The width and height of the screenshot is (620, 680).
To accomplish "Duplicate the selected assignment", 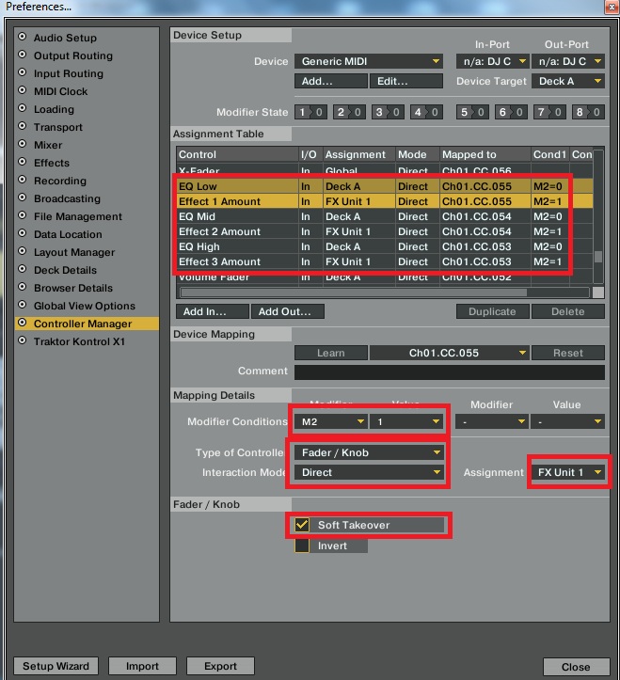I will coord(492,311).
